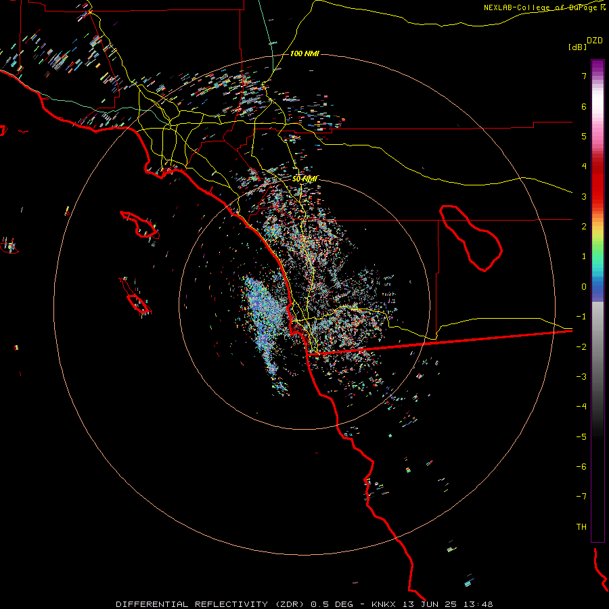The height and width of the screenshot is (609, 609).
Task: Click the 5 value on color scale
Action: click(584, 136)
